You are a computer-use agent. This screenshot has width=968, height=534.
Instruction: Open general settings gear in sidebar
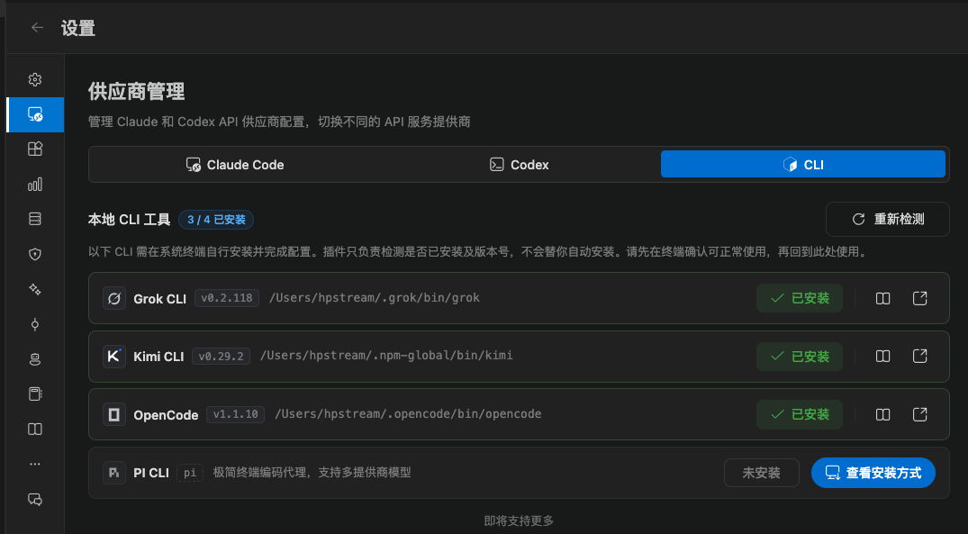pyautogui.click(x=35, y=79)
